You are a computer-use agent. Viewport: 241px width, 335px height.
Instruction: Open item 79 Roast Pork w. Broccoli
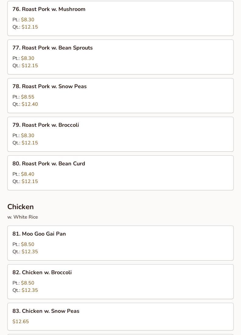pos(46,125)
